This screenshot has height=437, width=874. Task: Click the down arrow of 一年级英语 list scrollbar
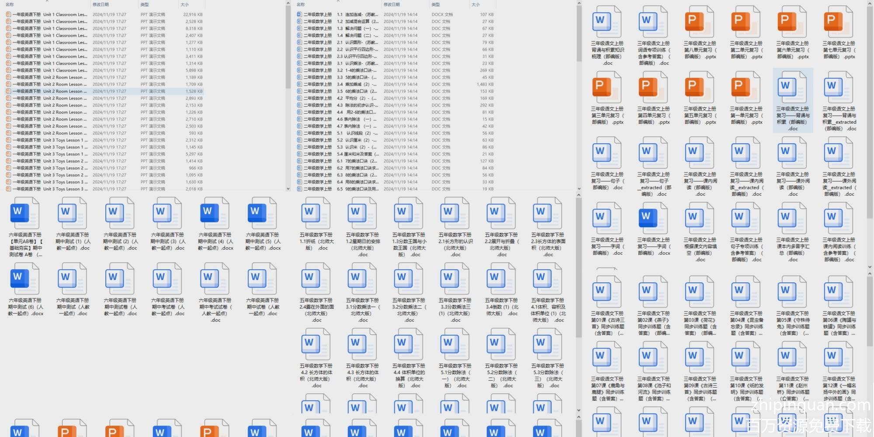coord(288,189)
